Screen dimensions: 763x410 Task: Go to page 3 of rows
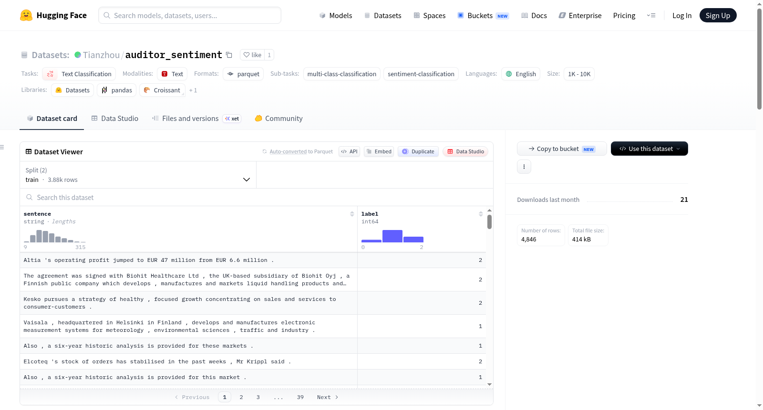point(258,397)
